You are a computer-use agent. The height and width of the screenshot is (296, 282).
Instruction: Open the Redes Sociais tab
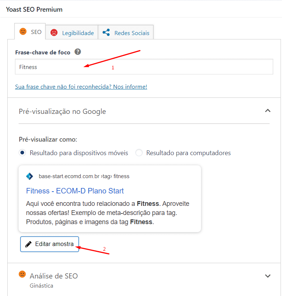[x=125, y=32]
